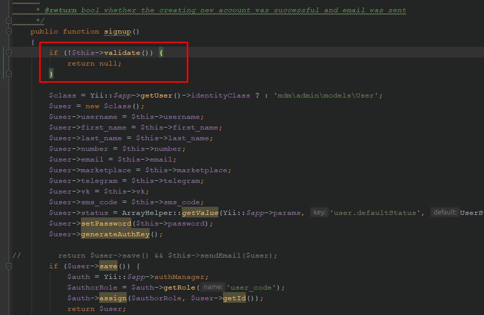
Task: Click the 'key:' parameter hint
Action: click(320, 212)
